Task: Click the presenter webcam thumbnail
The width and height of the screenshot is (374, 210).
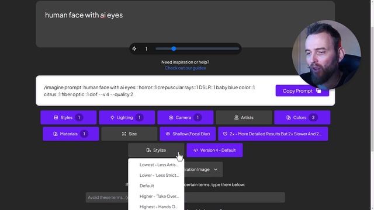Action: 327,54
